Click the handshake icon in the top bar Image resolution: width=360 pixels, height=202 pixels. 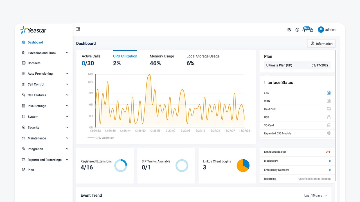(x=289, y=30)
